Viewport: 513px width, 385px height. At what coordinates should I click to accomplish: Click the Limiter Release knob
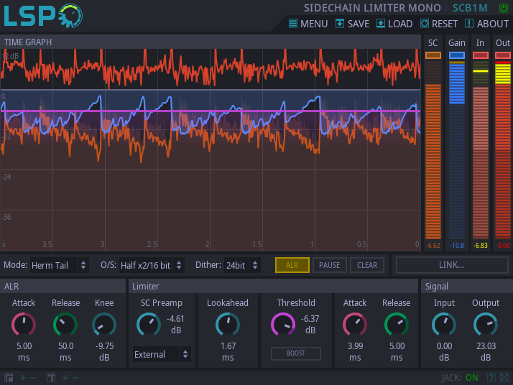coord(397,325)
